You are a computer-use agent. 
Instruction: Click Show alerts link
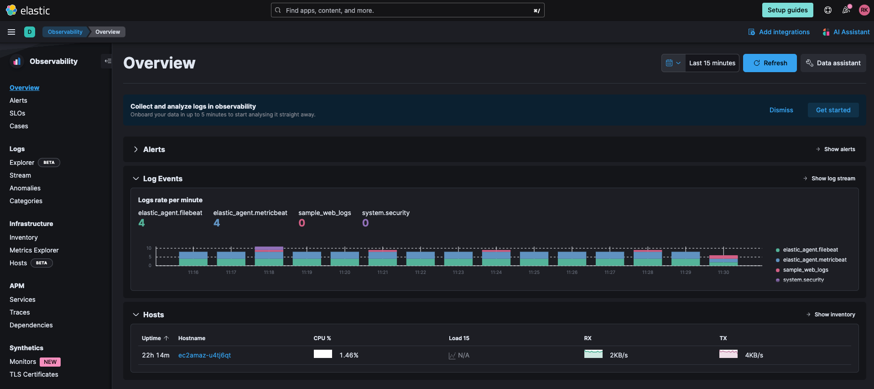coord(835,149)
